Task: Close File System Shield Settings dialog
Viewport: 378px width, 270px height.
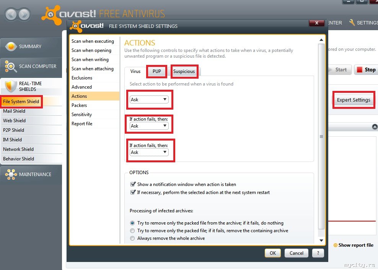Action: (x=317, y=23)
